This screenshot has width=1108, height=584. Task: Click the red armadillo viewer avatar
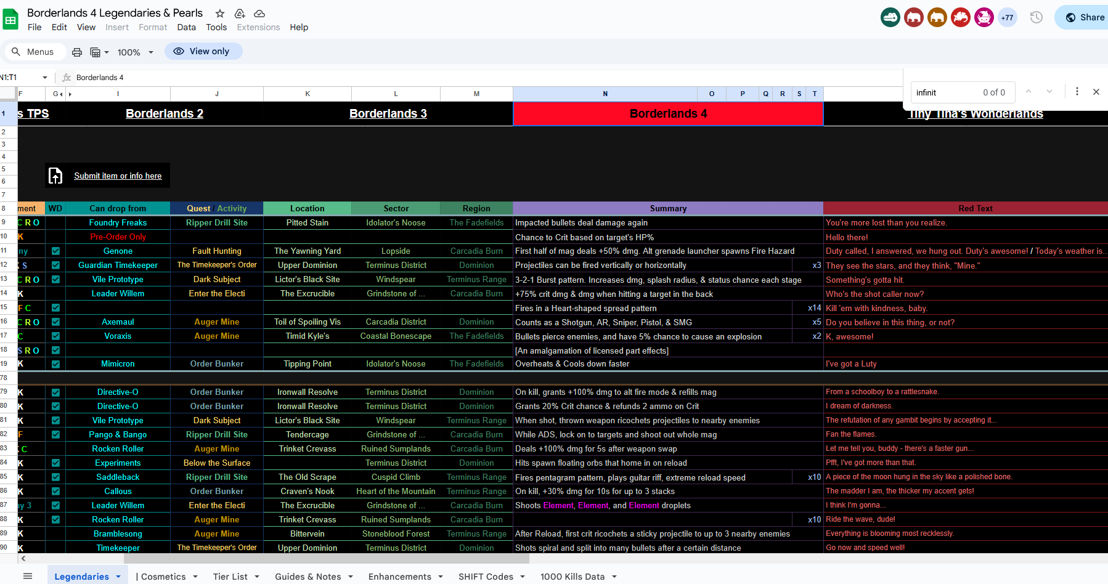961,17
